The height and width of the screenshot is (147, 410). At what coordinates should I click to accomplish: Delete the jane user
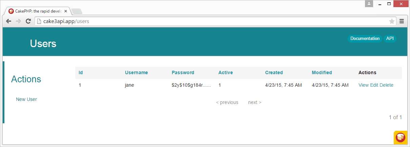[x=386, y=85]
